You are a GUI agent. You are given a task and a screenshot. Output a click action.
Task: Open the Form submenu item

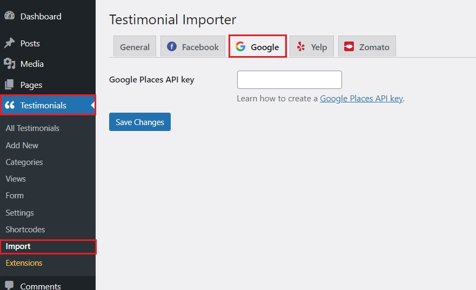(15, 195)
